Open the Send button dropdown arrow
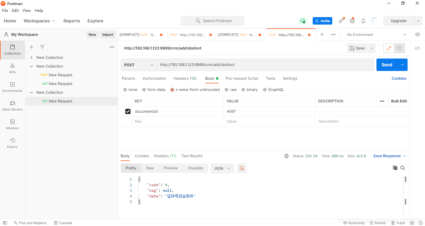The width and height of the screenshot is (425, 226). 403,65
